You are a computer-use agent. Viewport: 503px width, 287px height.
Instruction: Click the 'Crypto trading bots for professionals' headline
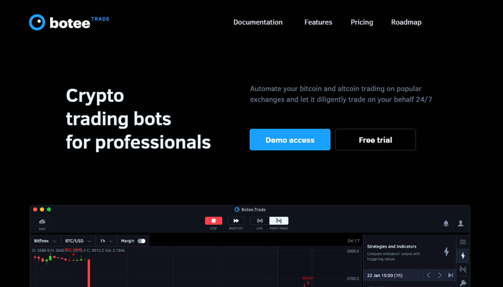(138, 119)
